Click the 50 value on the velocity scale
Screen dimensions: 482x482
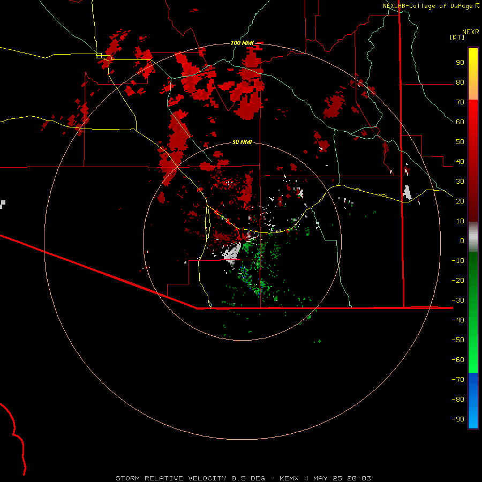point(460,142)
